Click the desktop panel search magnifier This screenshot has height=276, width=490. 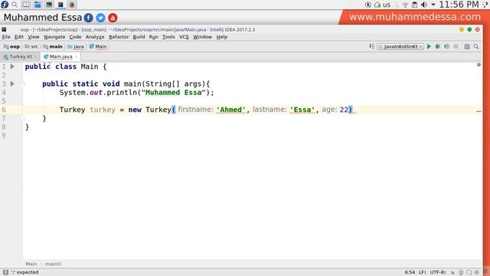[x=15, y=5]
